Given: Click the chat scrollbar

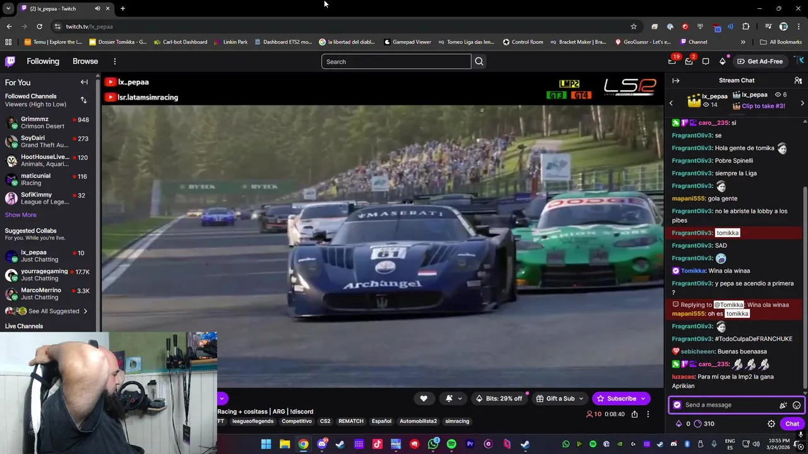Looking at the screenshot, I should tap(804, 287).
